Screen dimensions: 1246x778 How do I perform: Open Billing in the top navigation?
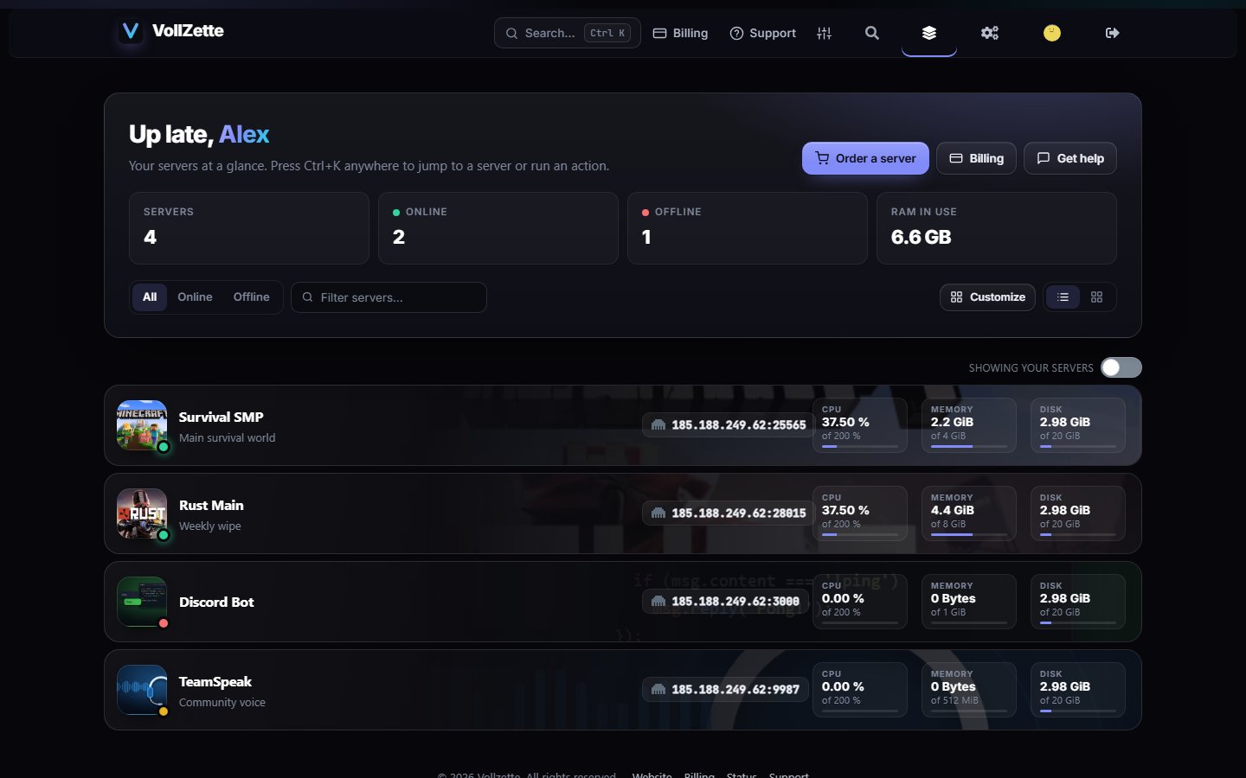click(x=680, y=33)
